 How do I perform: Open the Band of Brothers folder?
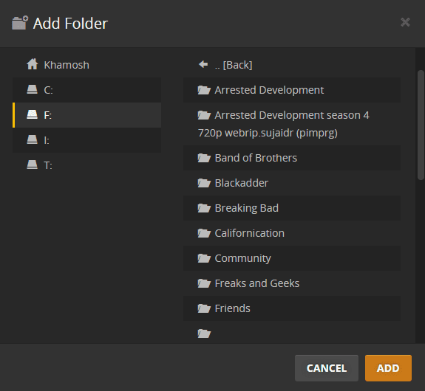[292, 158]
